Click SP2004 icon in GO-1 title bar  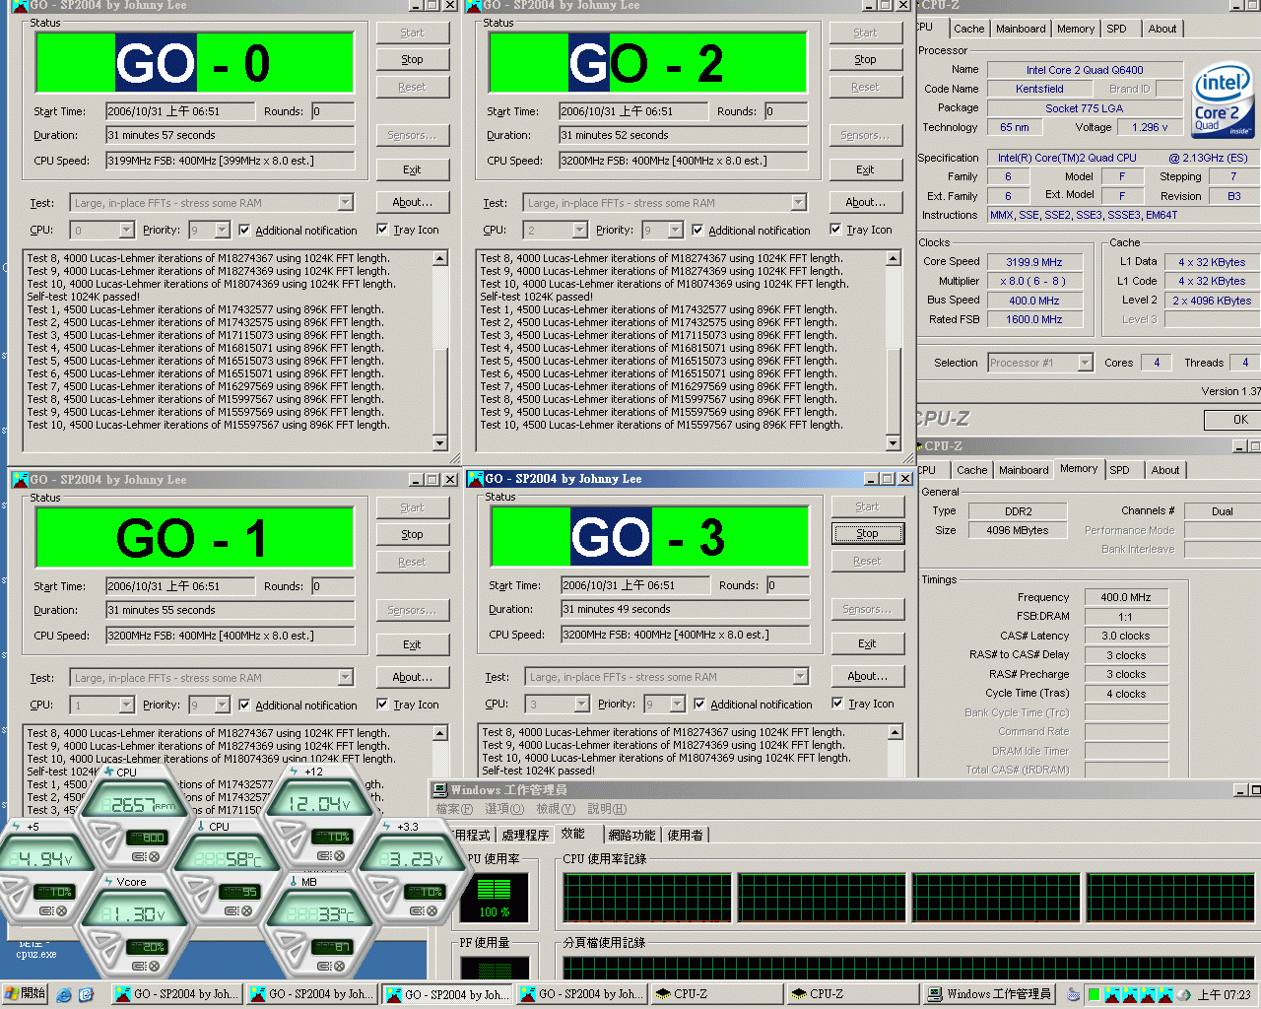coord(20,479)
